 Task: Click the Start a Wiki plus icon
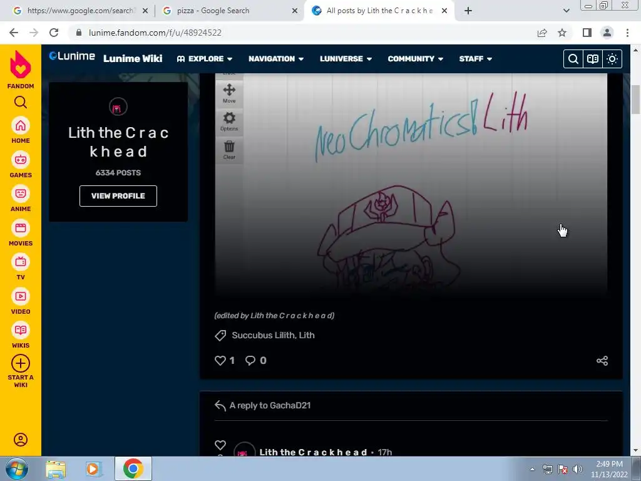coord(21,363)
